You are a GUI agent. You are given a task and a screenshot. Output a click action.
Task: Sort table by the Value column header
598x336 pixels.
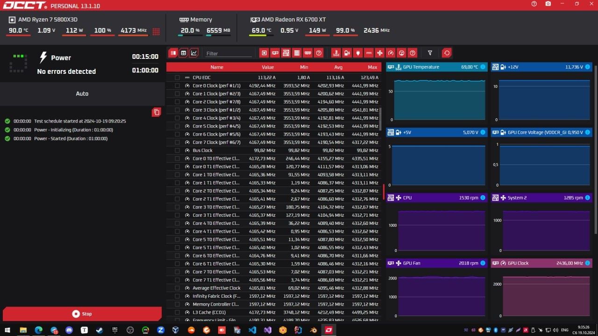coord(268,67)
